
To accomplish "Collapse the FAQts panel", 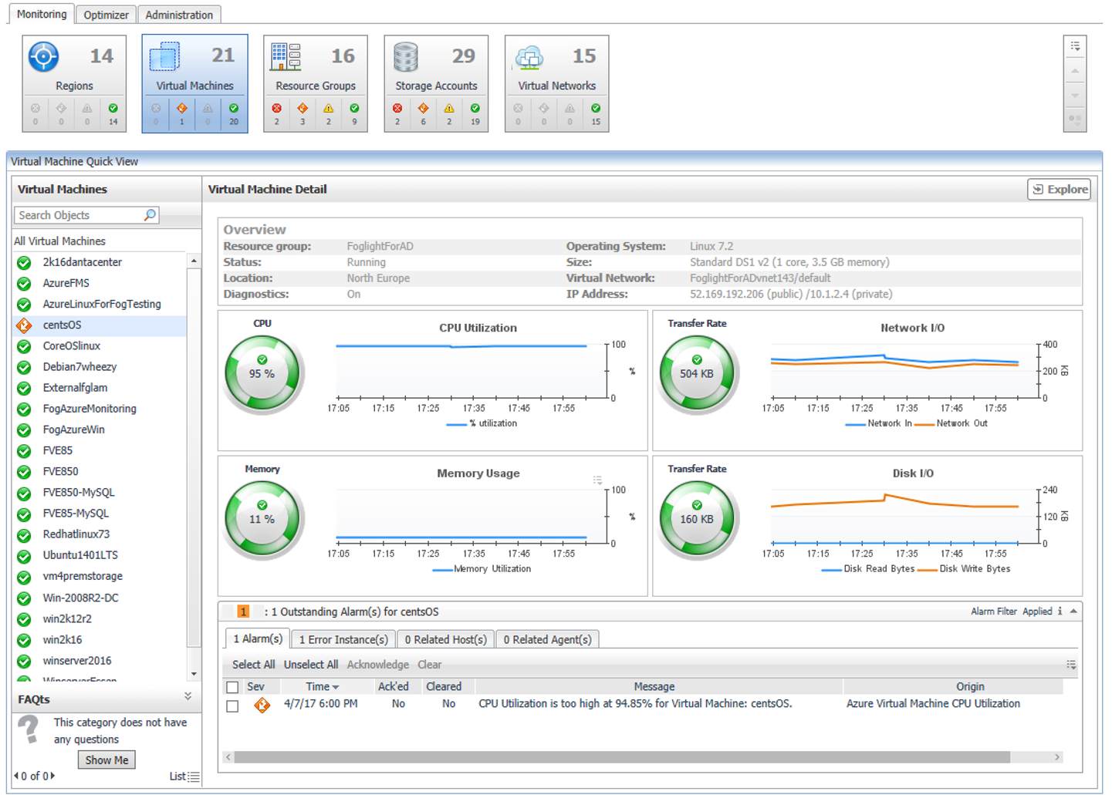I will pos(188,696).
